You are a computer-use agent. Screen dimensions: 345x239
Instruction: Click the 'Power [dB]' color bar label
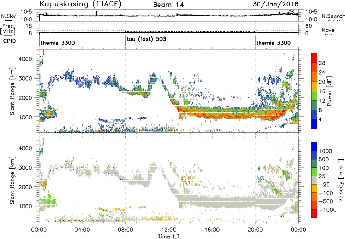coord(329,91)
